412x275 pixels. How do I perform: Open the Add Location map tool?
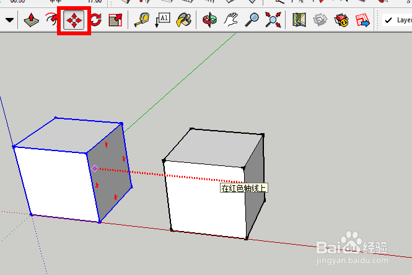coord(299,20)
